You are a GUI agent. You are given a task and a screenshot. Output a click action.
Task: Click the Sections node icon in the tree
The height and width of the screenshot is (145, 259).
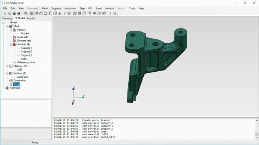click(x=11, y=73)
